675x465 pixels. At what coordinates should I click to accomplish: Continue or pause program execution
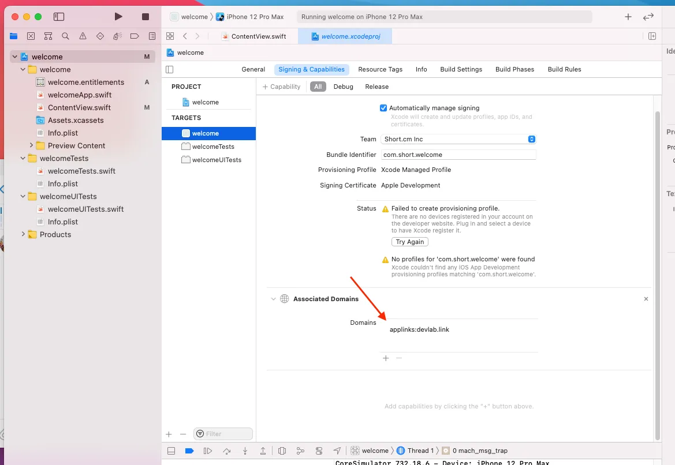207,451
